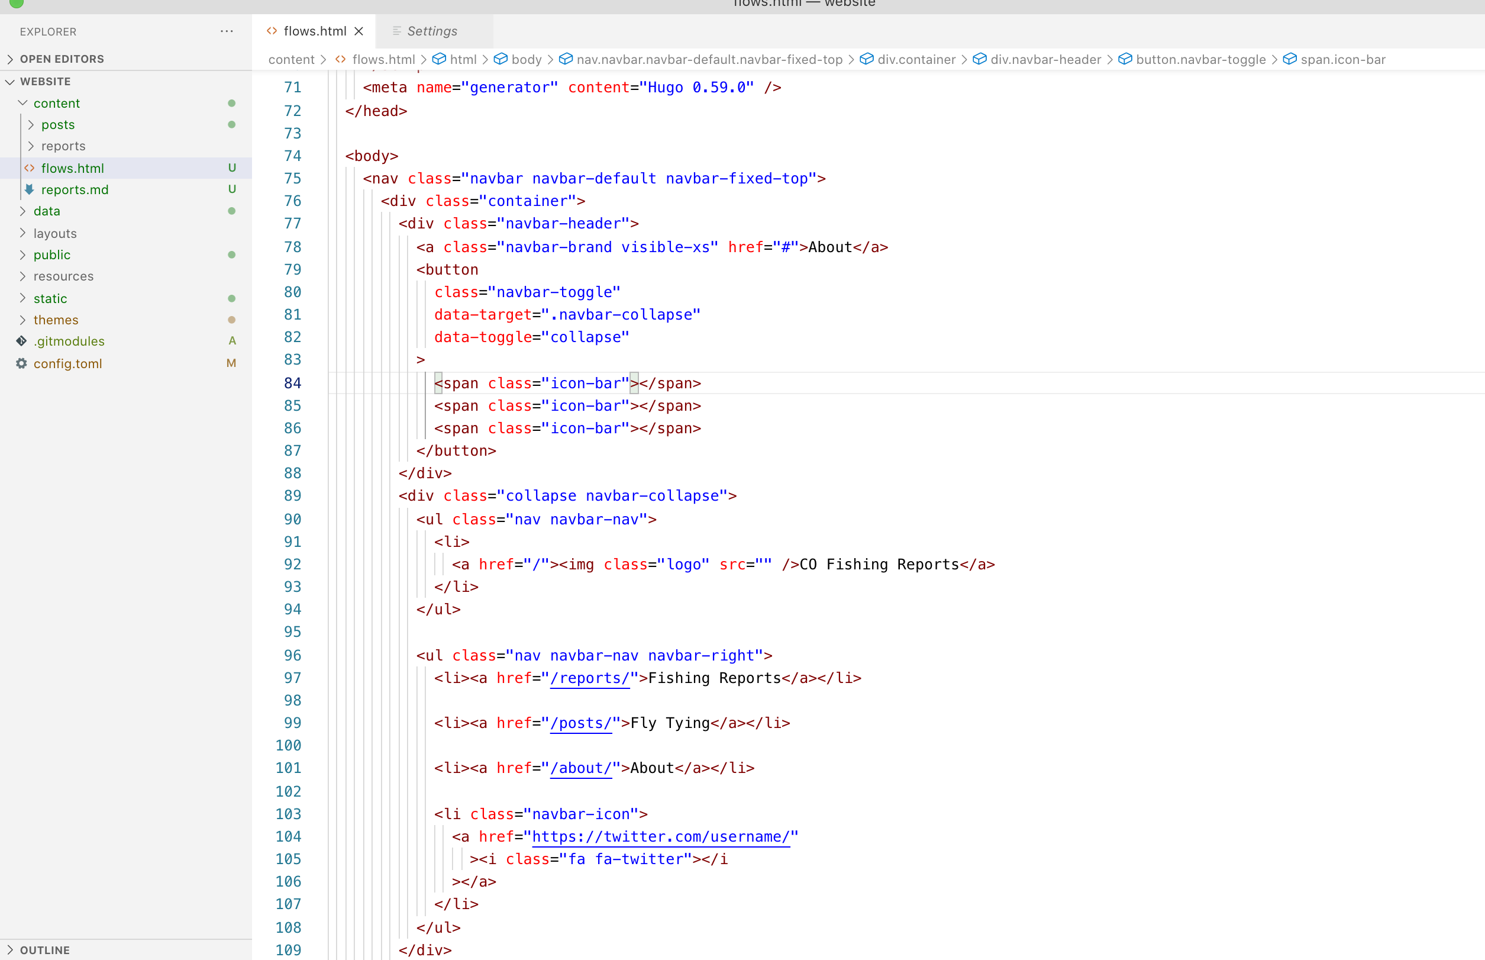Select the flows.html editor tab
Viewport: 1485px width, 960px height.
(314, 31)
